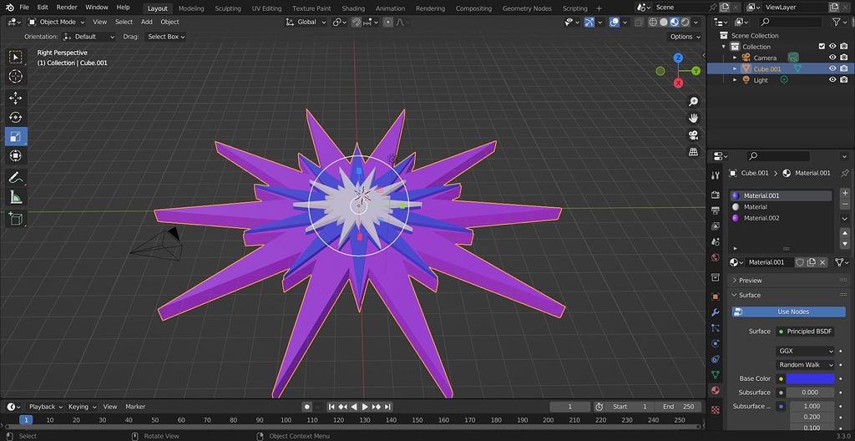The width and height of the screenshot is (855, 441).
Task: Open the Modifier properties wrench tab
Action: tap(716, 312)
